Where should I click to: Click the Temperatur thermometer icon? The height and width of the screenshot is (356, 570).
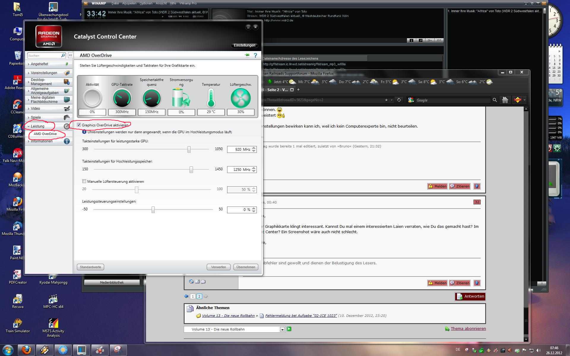[x=211, y=98]
